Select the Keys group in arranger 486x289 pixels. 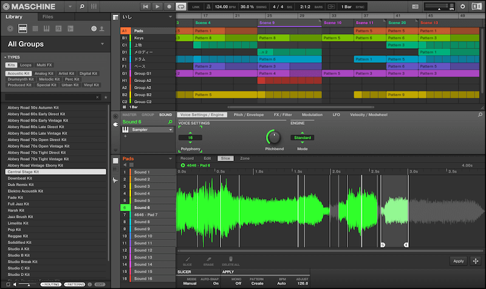click(x=148, y=38)
